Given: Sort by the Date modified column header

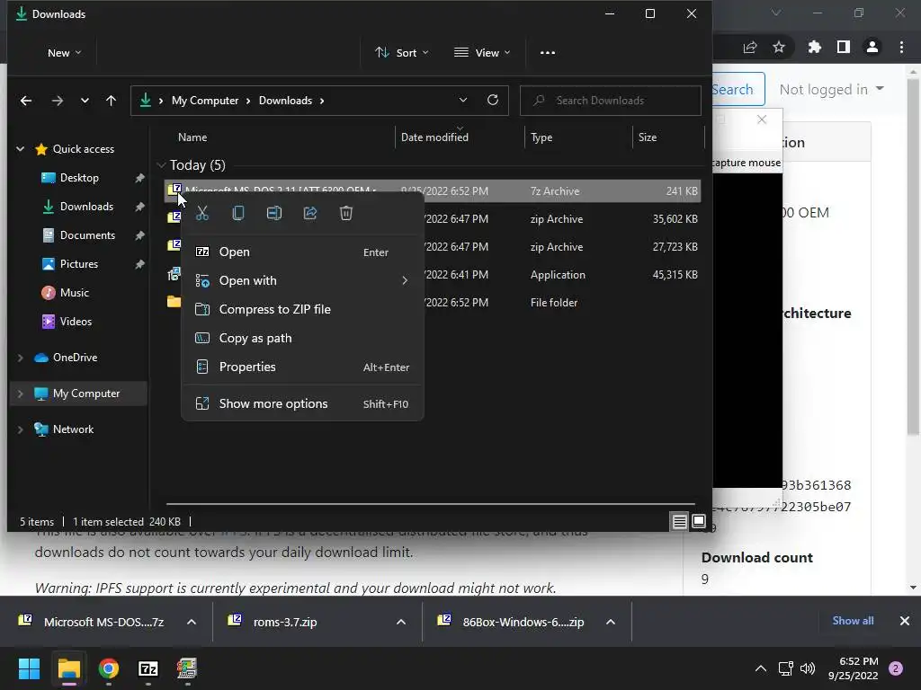Looking at the screenshot, I should (x=434, y=137).
